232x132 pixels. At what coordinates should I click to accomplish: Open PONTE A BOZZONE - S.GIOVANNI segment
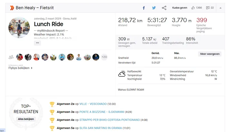102,112
